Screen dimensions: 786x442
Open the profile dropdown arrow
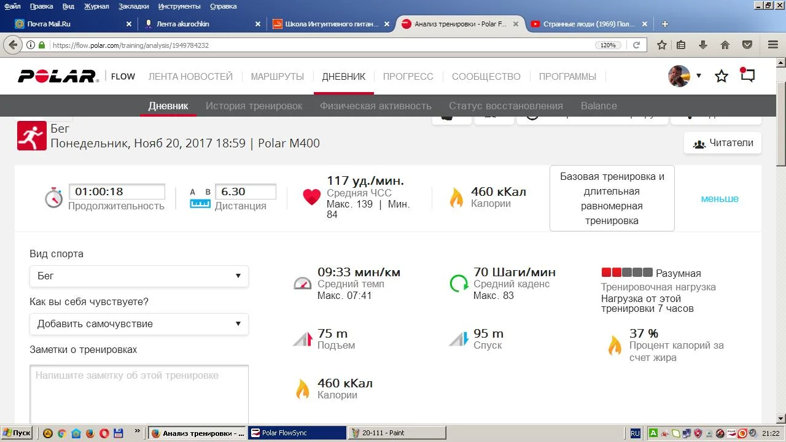click(x=699, y=76)
